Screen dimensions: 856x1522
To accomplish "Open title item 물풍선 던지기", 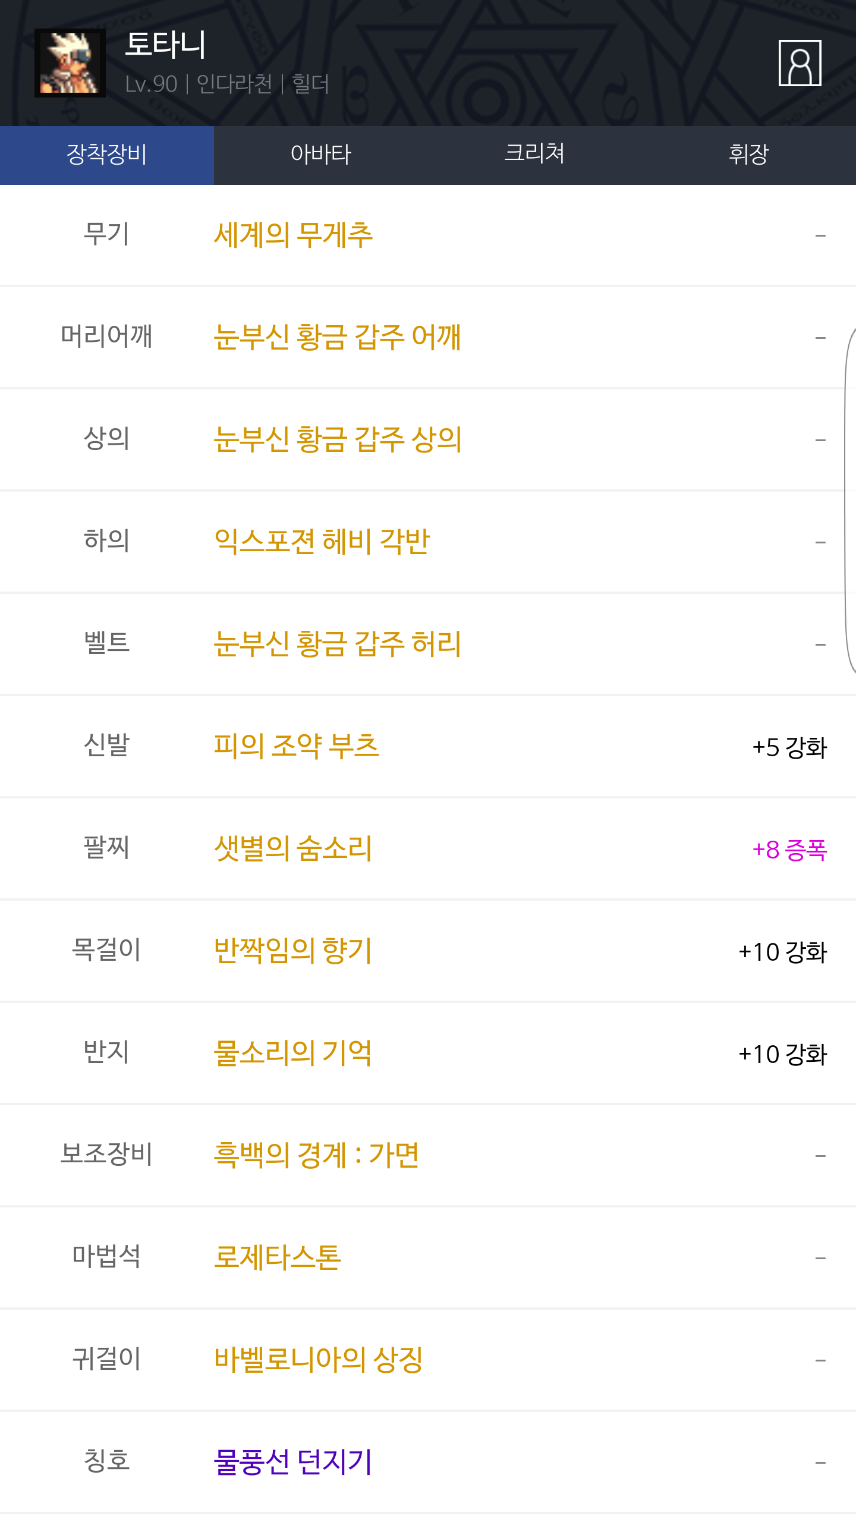I will (x=293, y=1462).
